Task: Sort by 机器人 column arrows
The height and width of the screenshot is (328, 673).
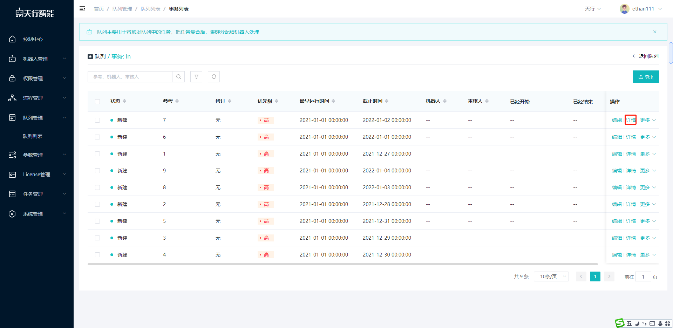Action: pos(445,101)
